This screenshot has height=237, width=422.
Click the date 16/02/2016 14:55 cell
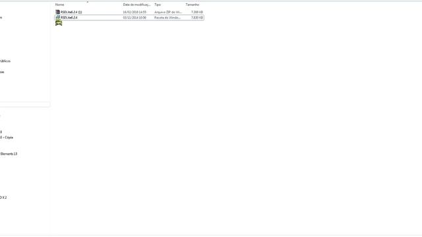(x=135, y=12)
